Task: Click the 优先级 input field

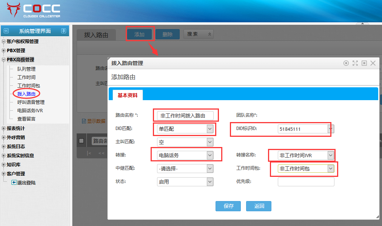Action: click(x=306, y=182)
